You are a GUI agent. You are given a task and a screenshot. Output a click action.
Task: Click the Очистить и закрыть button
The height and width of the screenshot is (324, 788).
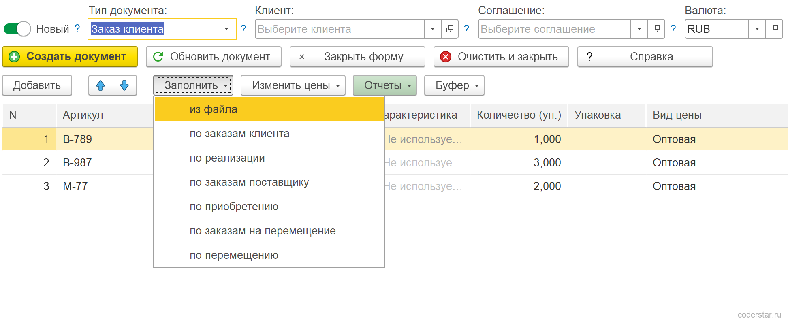click(501, 56)
